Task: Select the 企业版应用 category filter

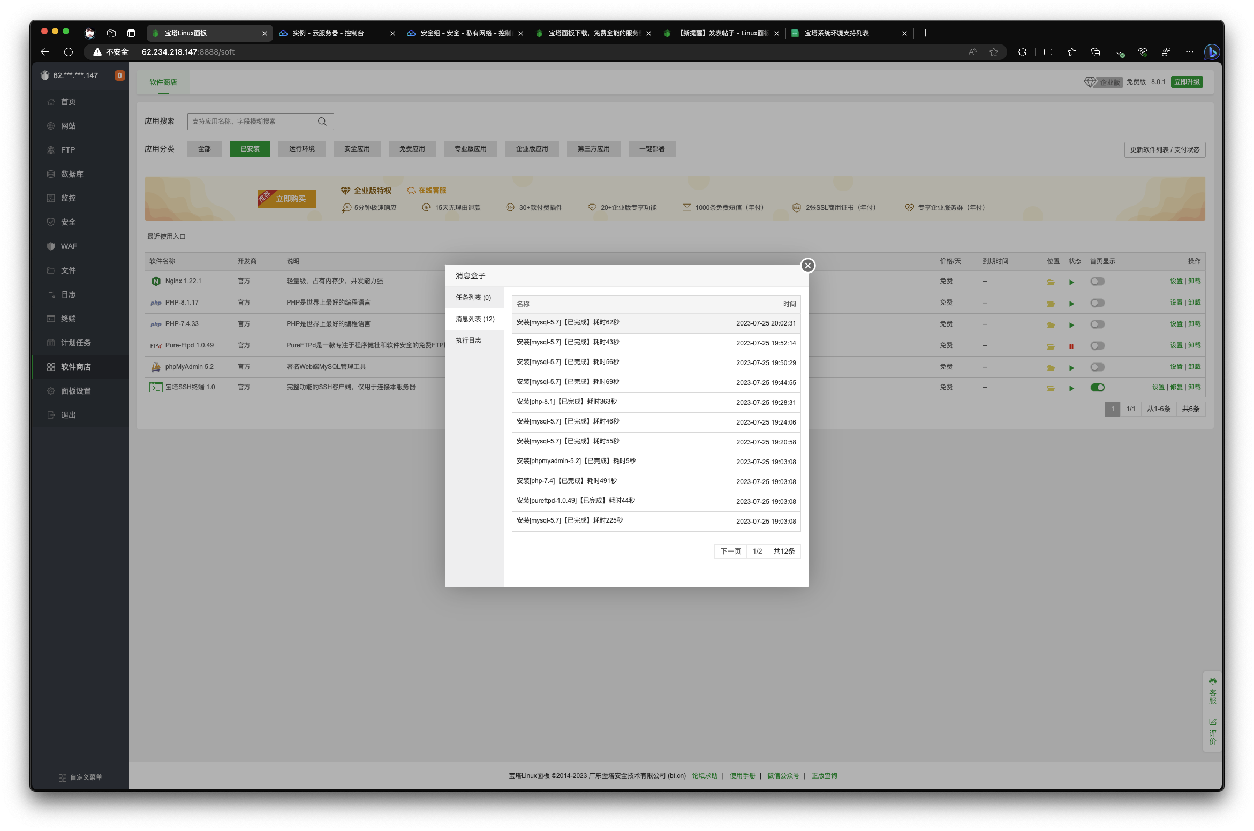Action: pyautogui.click(x=532, y=149)
